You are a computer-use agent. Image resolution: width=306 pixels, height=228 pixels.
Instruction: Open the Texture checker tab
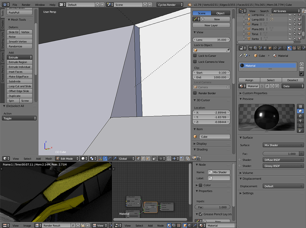(x=294, y=48)
